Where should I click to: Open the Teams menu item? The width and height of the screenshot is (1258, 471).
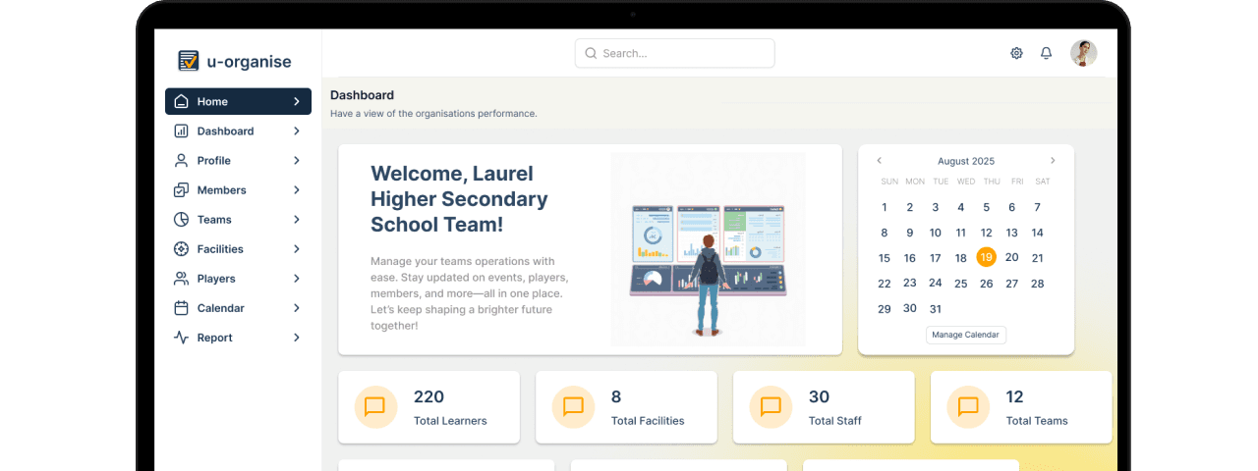click(238, 219)
